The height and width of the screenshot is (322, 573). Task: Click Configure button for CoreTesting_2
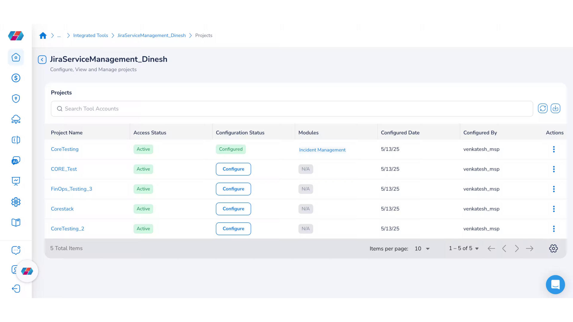pos(233,229)
